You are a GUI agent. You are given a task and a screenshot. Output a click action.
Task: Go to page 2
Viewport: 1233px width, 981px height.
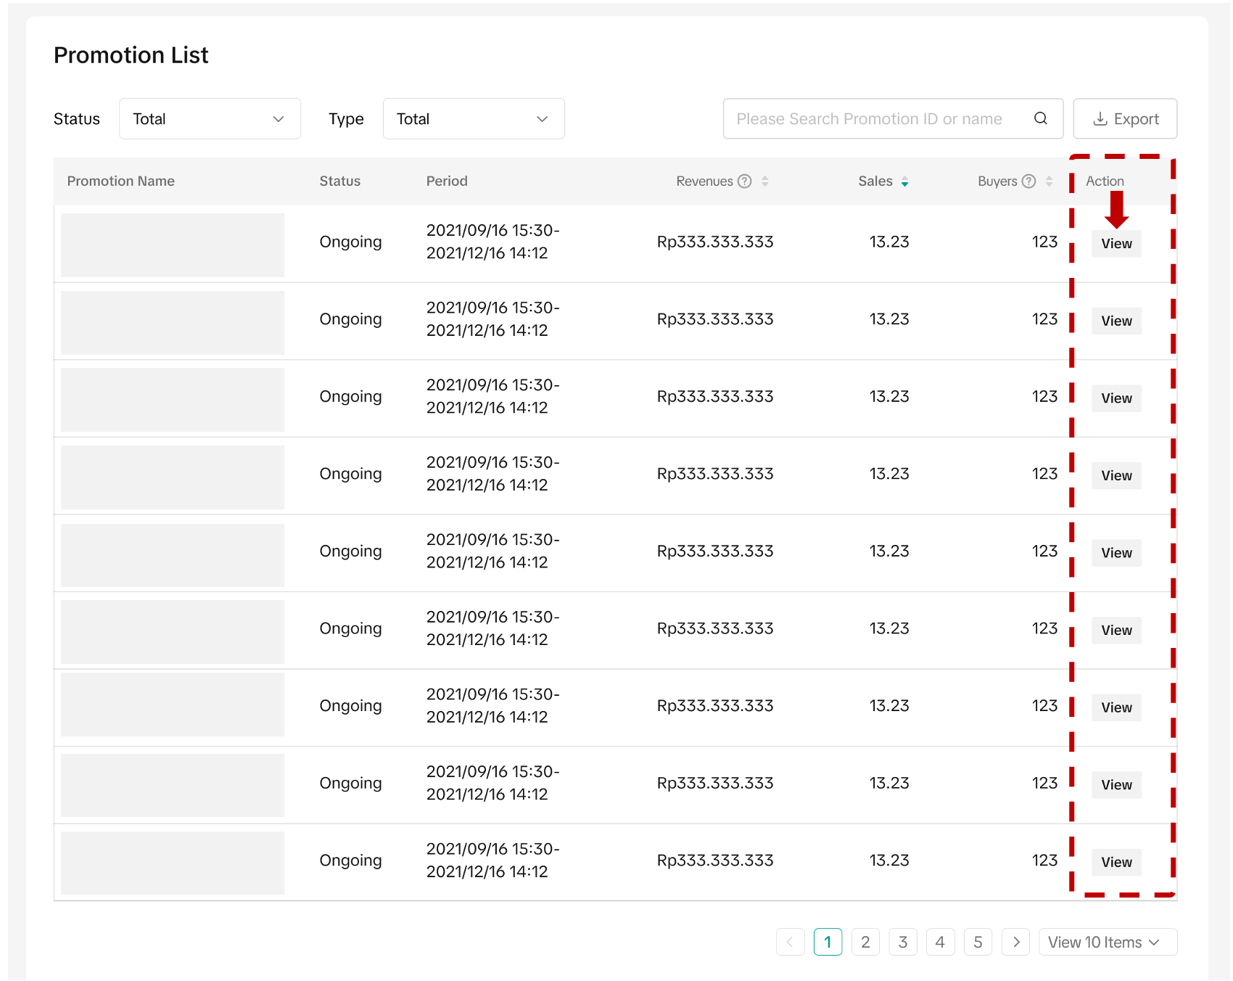pyautogui.click(x=865, y=942)
